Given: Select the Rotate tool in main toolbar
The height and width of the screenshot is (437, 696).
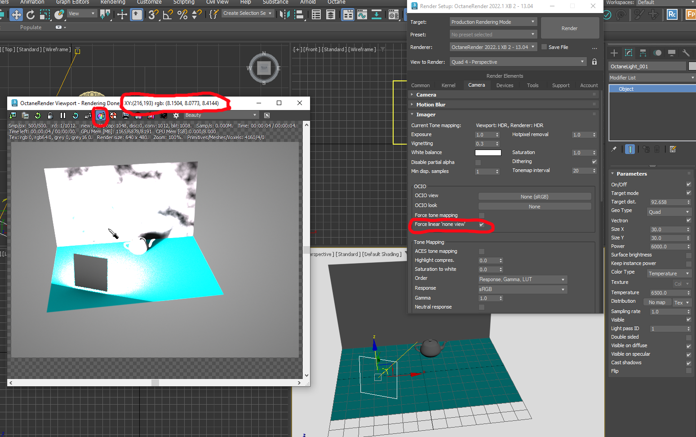Looking at the screenshot, I should point(31,15).
